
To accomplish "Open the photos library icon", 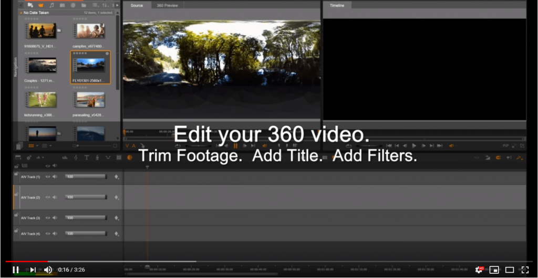I will pos(62,5).
